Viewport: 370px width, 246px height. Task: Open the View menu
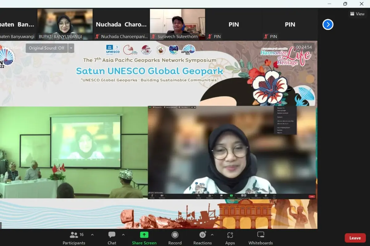coord(357,14)
